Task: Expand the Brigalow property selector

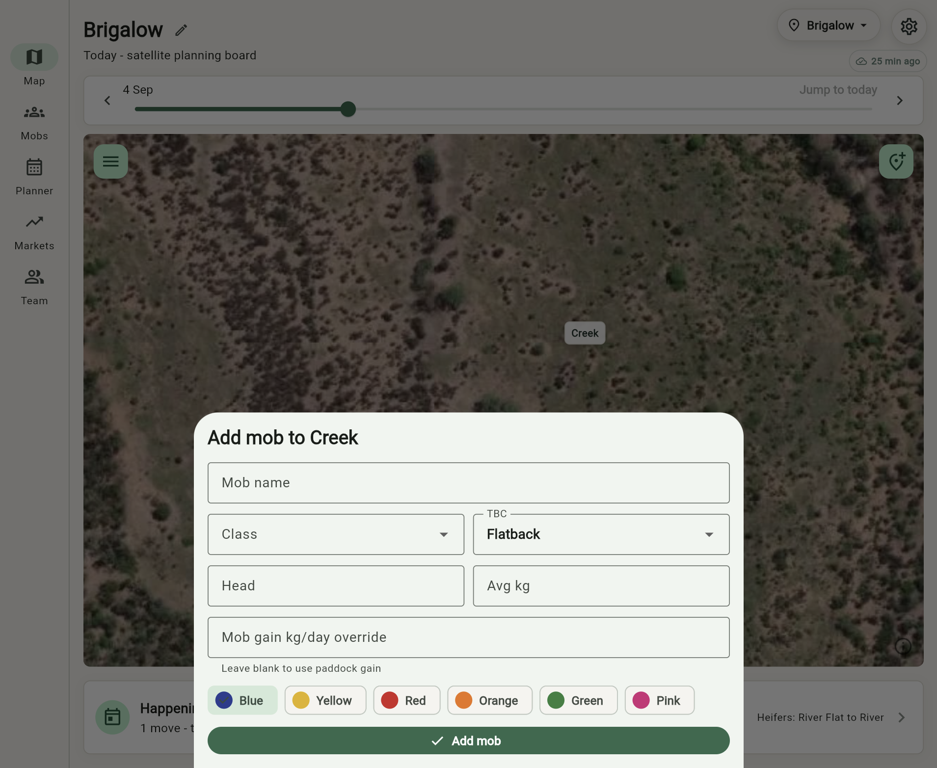Action: pos(828,26)
